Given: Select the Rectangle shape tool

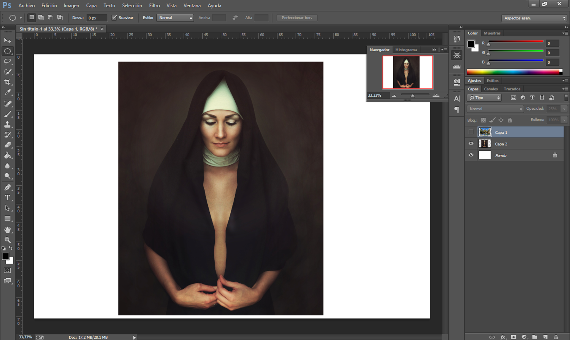Looking at the screenshot, I should pos(8,219).
